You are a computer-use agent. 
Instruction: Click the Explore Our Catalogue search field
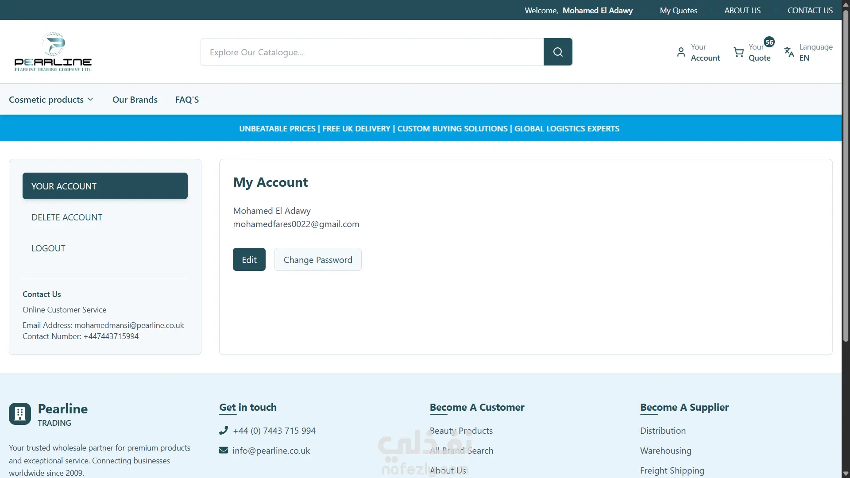pos(372,52)
